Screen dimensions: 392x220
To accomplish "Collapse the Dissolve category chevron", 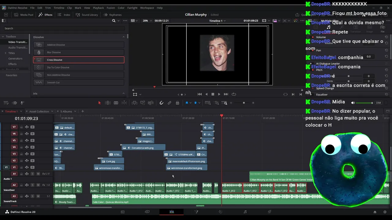I will (x=124, y=37).
